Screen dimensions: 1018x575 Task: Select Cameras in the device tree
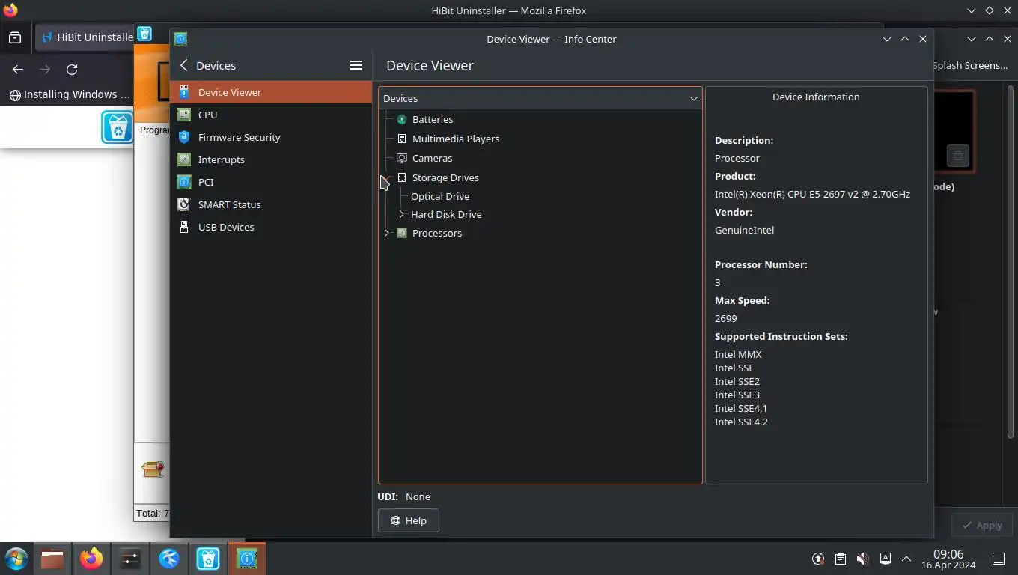432,158
